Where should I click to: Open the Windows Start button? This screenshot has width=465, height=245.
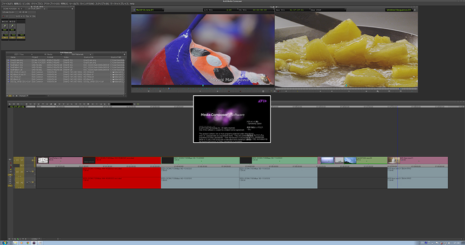coord(5,243)
